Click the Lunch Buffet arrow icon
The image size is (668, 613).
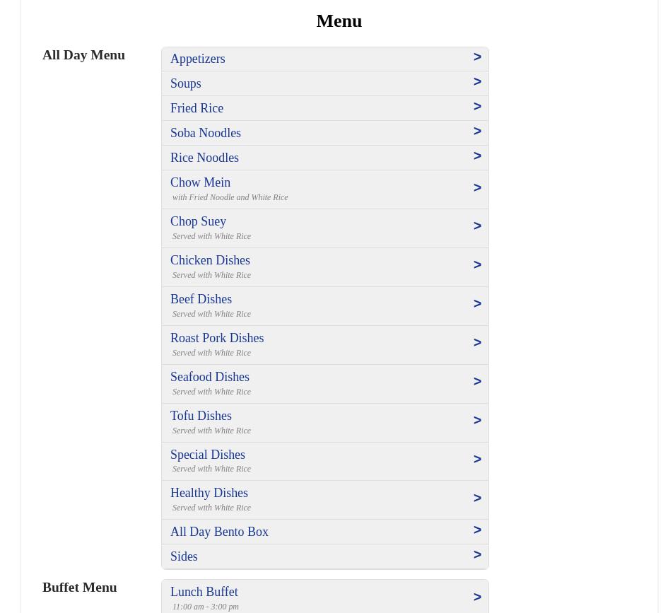point(477,597)
